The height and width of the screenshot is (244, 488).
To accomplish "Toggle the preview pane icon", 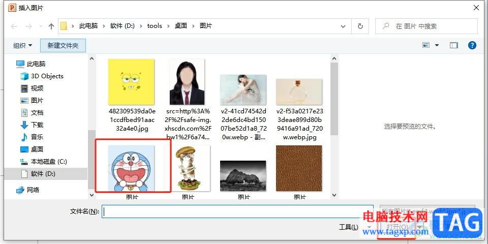I will [454, 45].
